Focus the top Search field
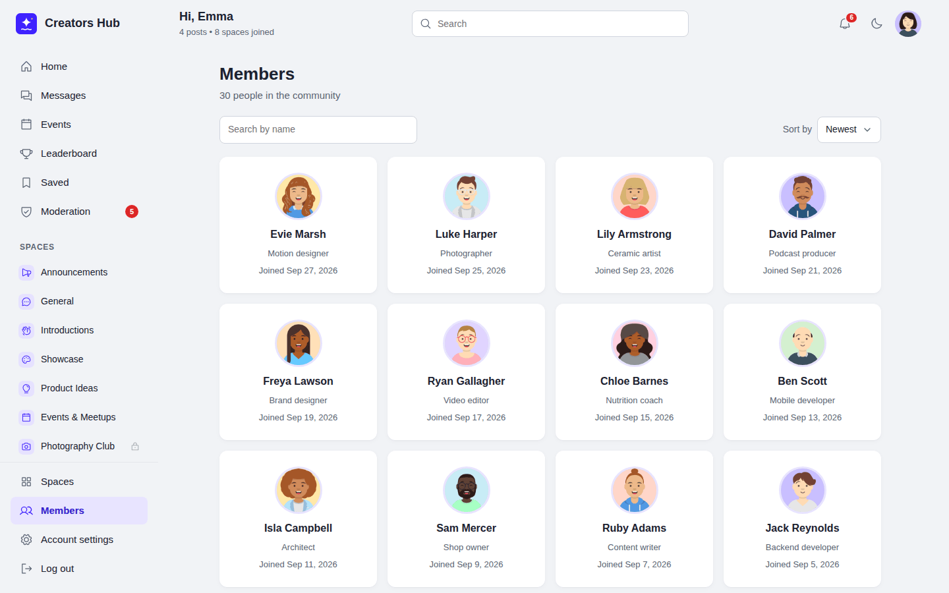 click(x=550, y=24)
